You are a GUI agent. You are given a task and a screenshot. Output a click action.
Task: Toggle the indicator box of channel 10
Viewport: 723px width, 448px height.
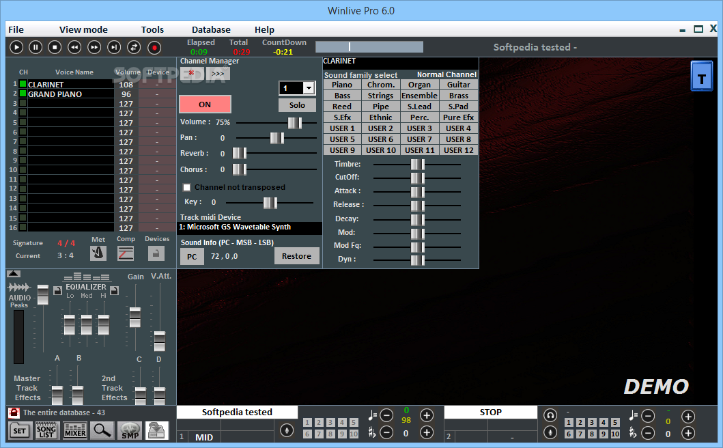coord(23,170)
